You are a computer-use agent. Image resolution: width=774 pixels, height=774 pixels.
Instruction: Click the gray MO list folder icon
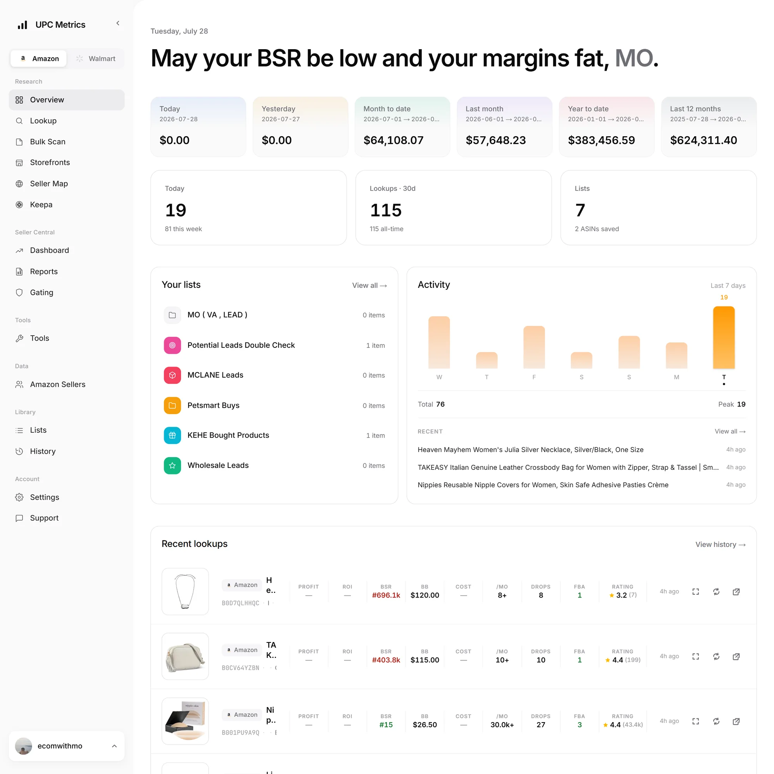[172, 315]
